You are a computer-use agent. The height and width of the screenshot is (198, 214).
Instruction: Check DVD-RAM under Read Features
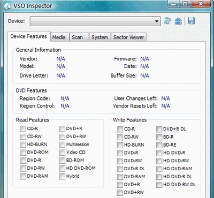pyautogui.click(x=22, y=176)
